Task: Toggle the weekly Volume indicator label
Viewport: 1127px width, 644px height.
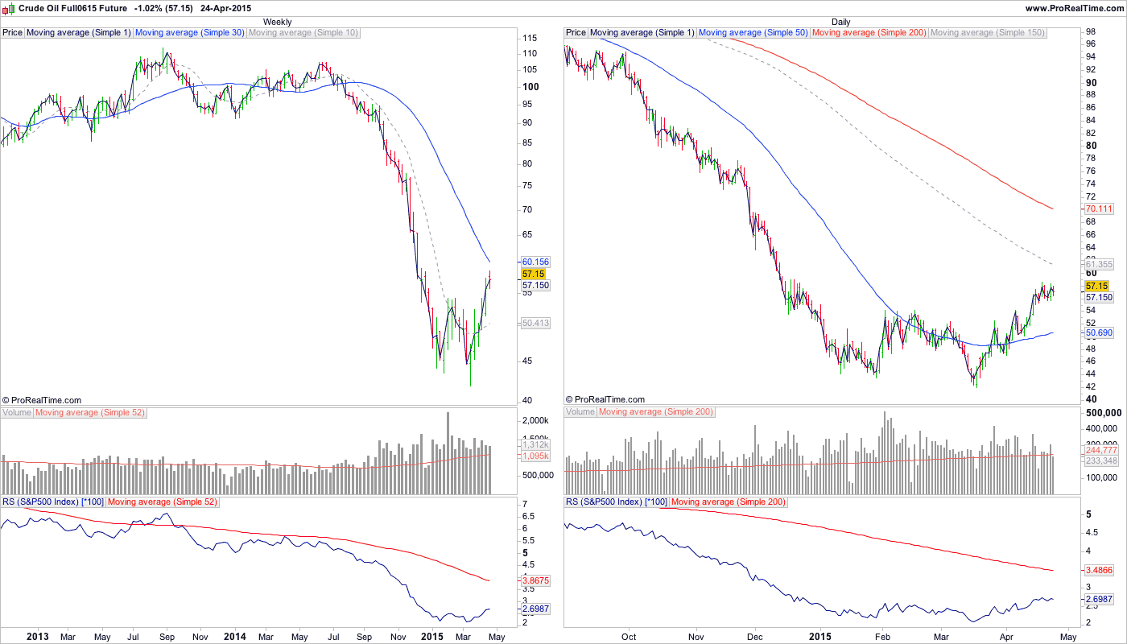Action: pos(17,412)
